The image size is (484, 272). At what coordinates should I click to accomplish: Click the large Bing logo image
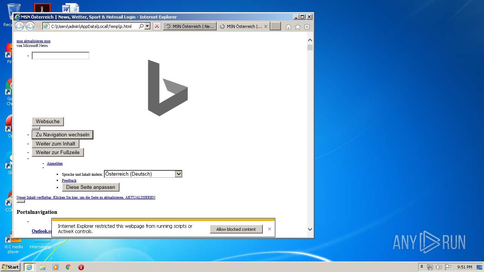pos(168,88)
